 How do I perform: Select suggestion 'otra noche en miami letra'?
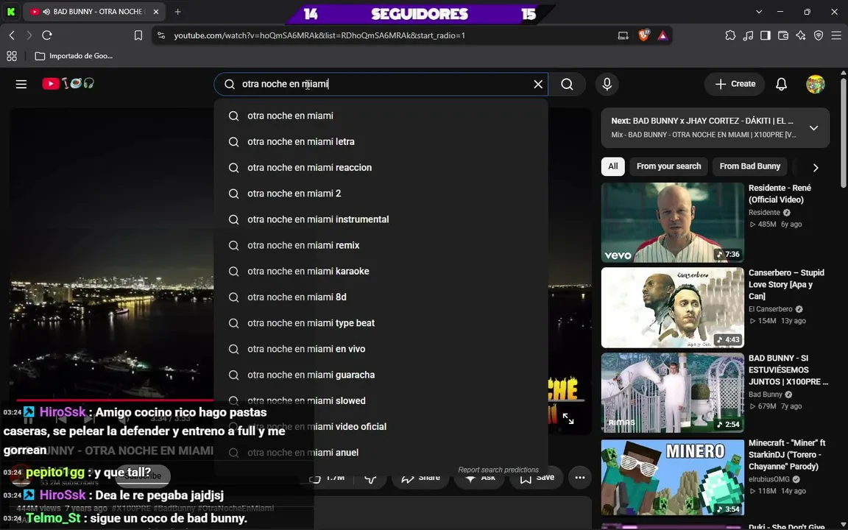(381, 141)
